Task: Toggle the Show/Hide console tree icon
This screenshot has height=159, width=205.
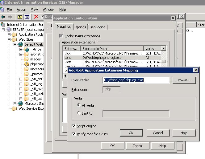Action: click(x=27, y=17)
